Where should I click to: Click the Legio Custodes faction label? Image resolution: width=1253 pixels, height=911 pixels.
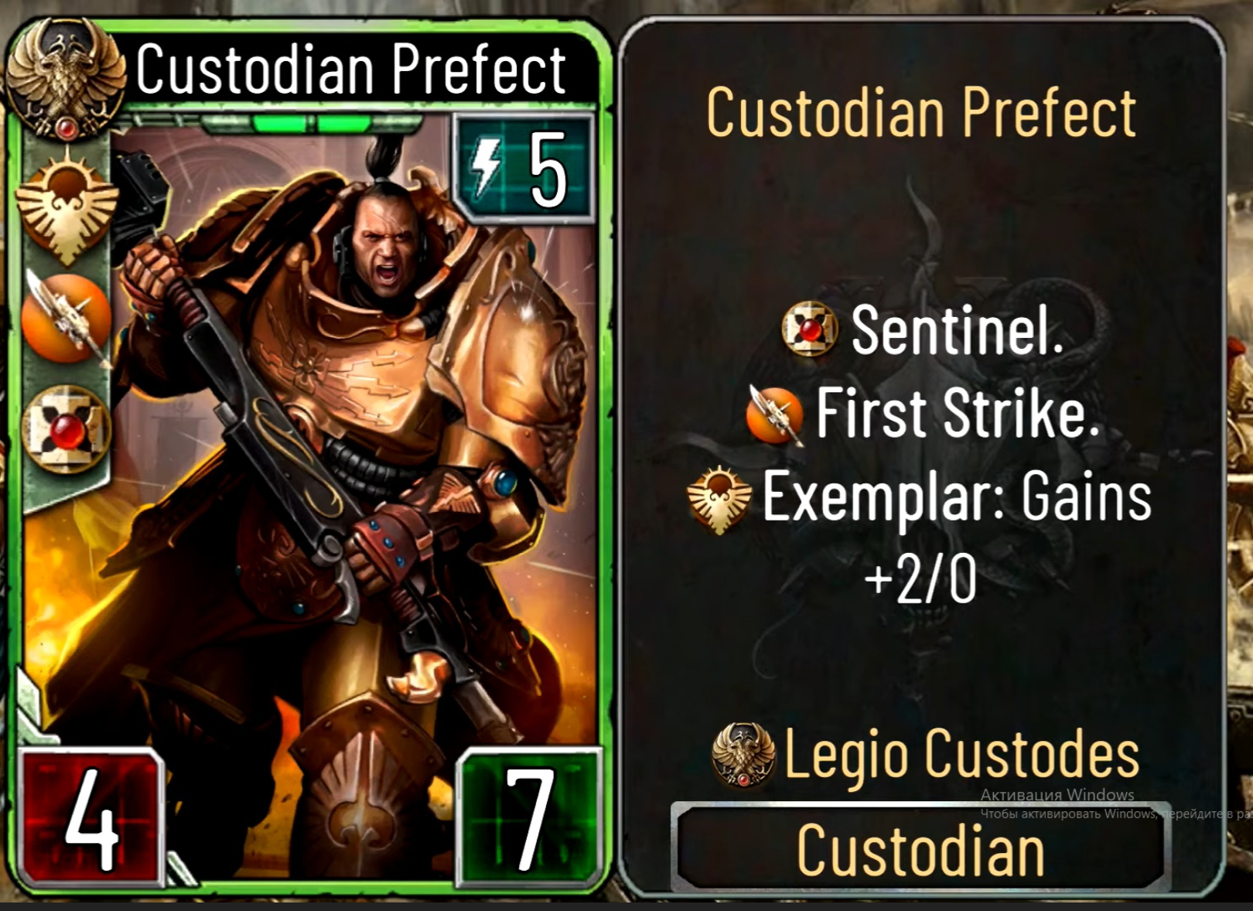coord(962,754)
